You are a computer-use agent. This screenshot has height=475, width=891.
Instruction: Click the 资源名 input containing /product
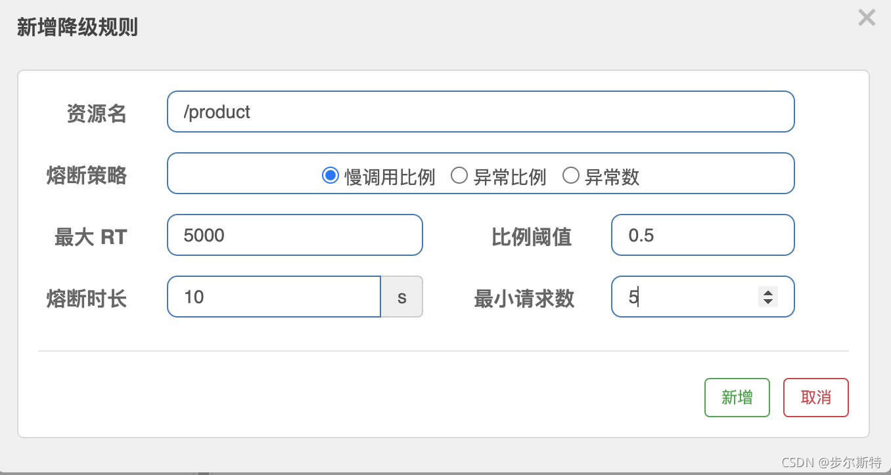tap(480, 112)
